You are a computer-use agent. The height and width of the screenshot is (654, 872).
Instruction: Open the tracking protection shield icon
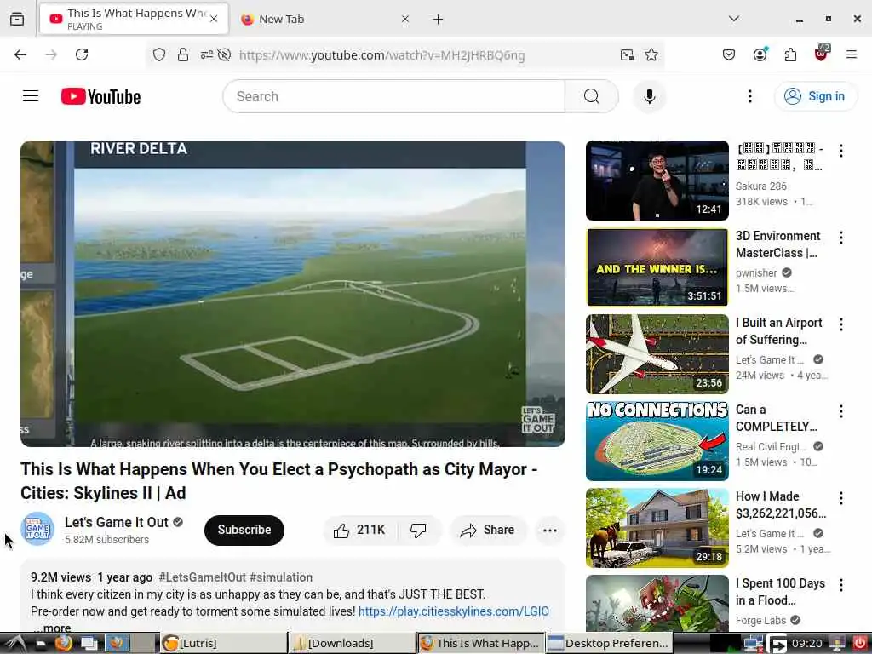point(159,54)
